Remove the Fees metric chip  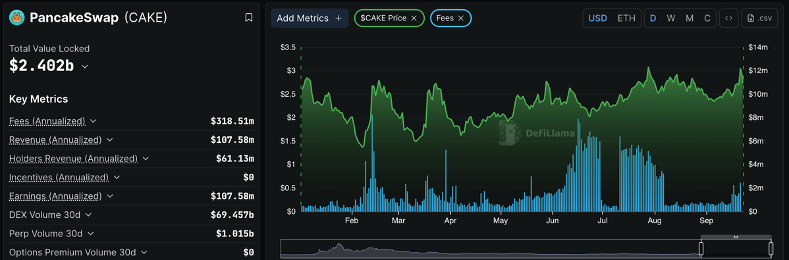[x=460, y=18]
